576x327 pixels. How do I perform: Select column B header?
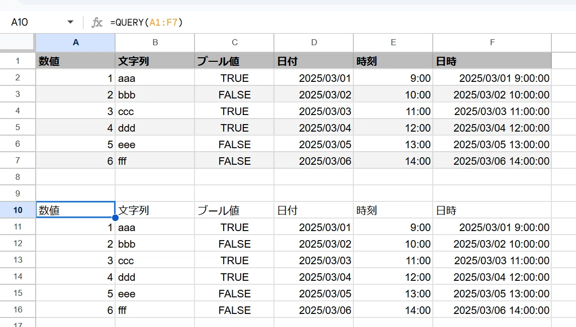coord(155,43)
